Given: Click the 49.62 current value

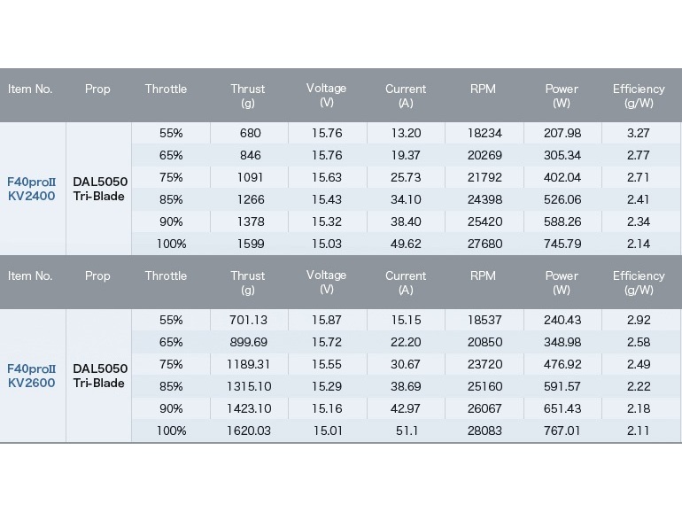Looking at the screenshot, I should click(406, 244).
